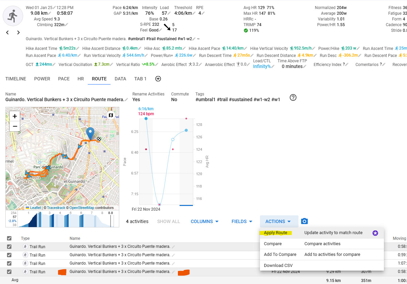This screenshot has width=407, height=284.
Task: Edit the Name field pencil above the map
Action: coord(126,100)
